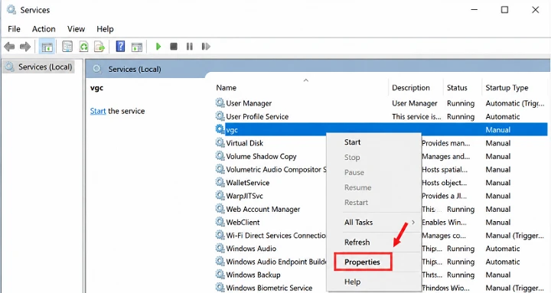The width and height of the screenshot is (551, 293).
Task: Select Windows Audio Endpoint Builder row
Action: click(x=271, y=262)
